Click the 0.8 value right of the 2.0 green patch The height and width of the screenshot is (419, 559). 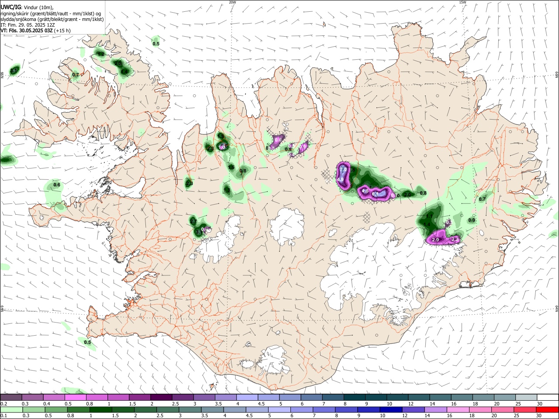pyautogui.click(x=423, y=193)
